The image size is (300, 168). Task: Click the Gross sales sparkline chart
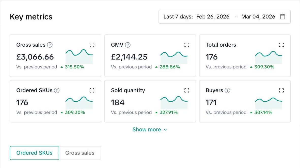79,56
